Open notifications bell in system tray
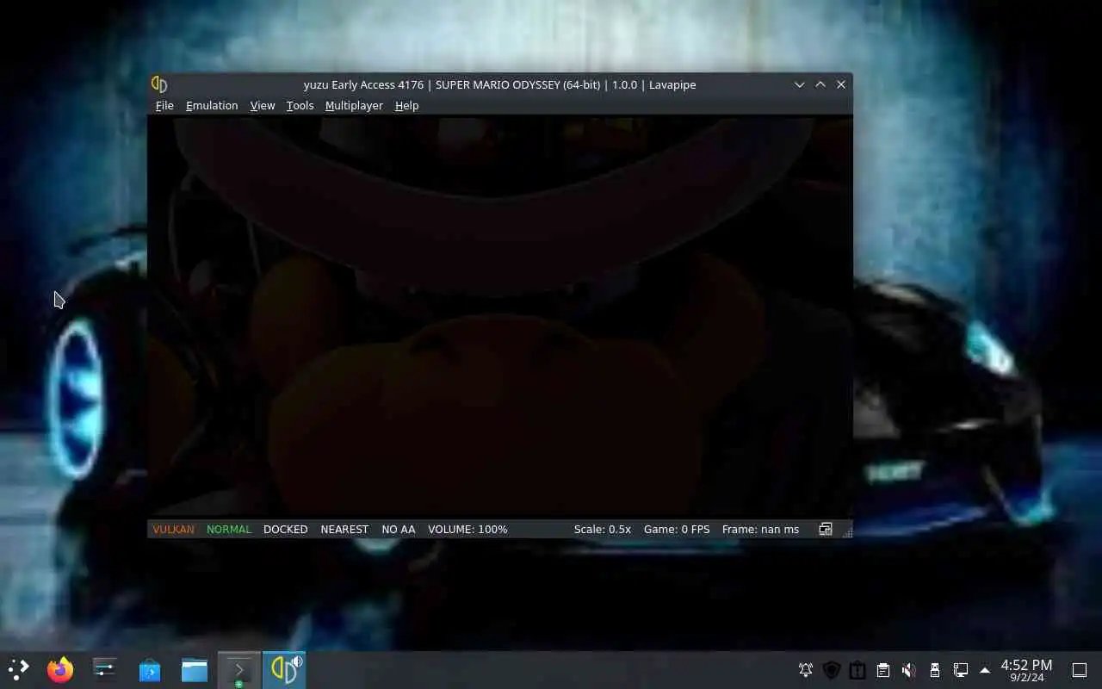The height and width of the screenshot is (689, 1102). 806,670
